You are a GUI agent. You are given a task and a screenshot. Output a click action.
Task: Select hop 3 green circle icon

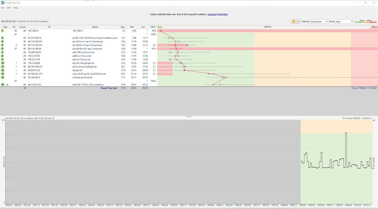coord(2,38)
